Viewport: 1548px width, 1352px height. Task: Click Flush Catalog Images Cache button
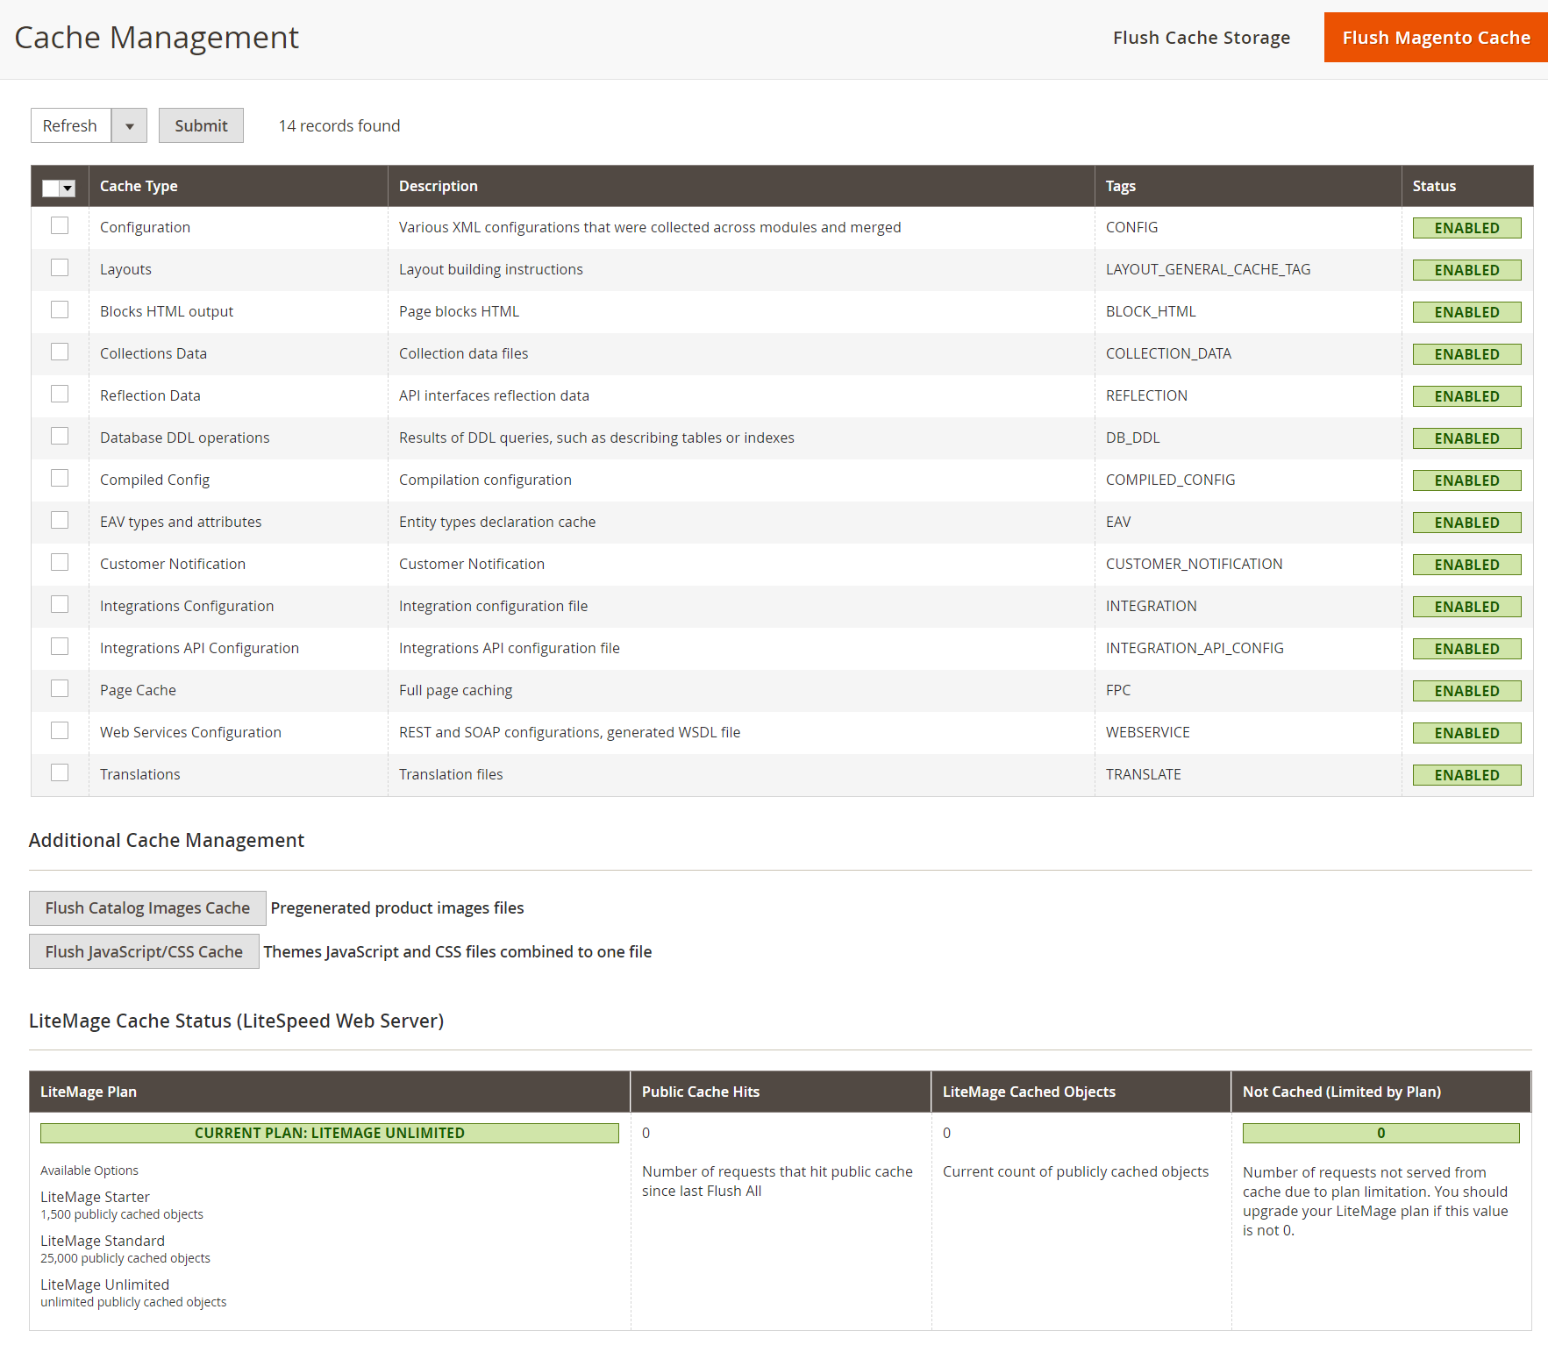coord(147,908)
